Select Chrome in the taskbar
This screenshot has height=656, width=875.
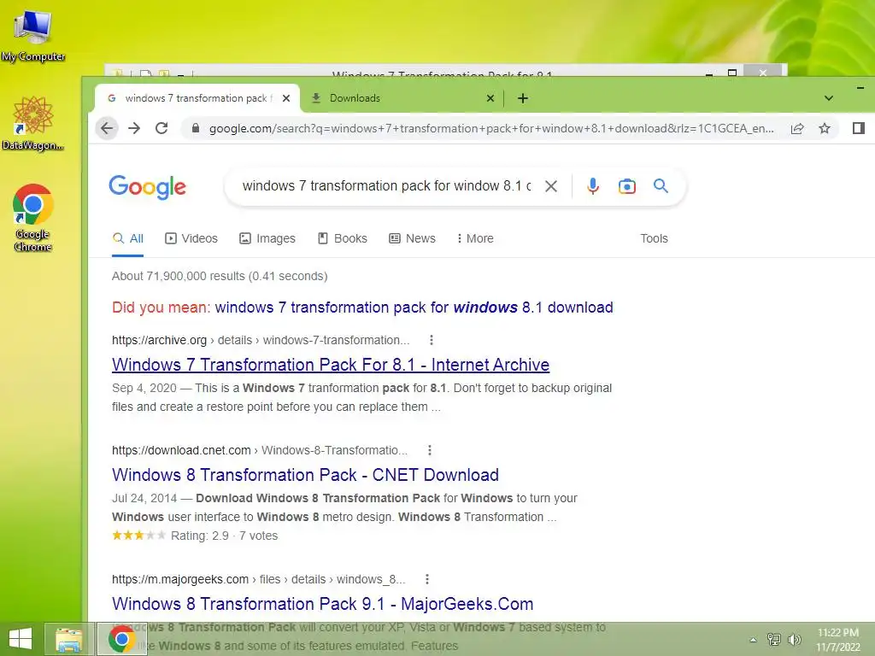tap(121, 639)
